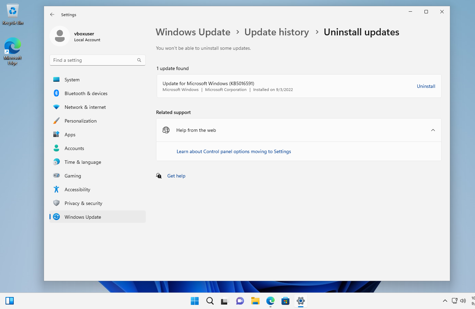Click the globe icon beside Help from the web
475x309 pixels.
tap(166, 130)
